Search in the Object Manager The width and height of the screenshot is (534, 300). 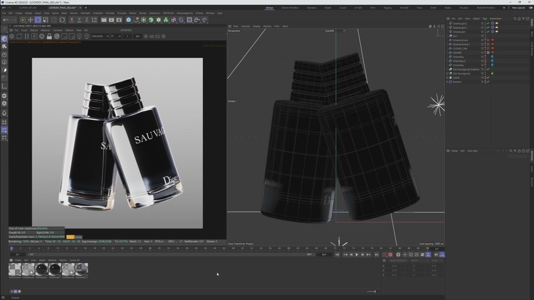pyautogui.click(x=515, y=19)
